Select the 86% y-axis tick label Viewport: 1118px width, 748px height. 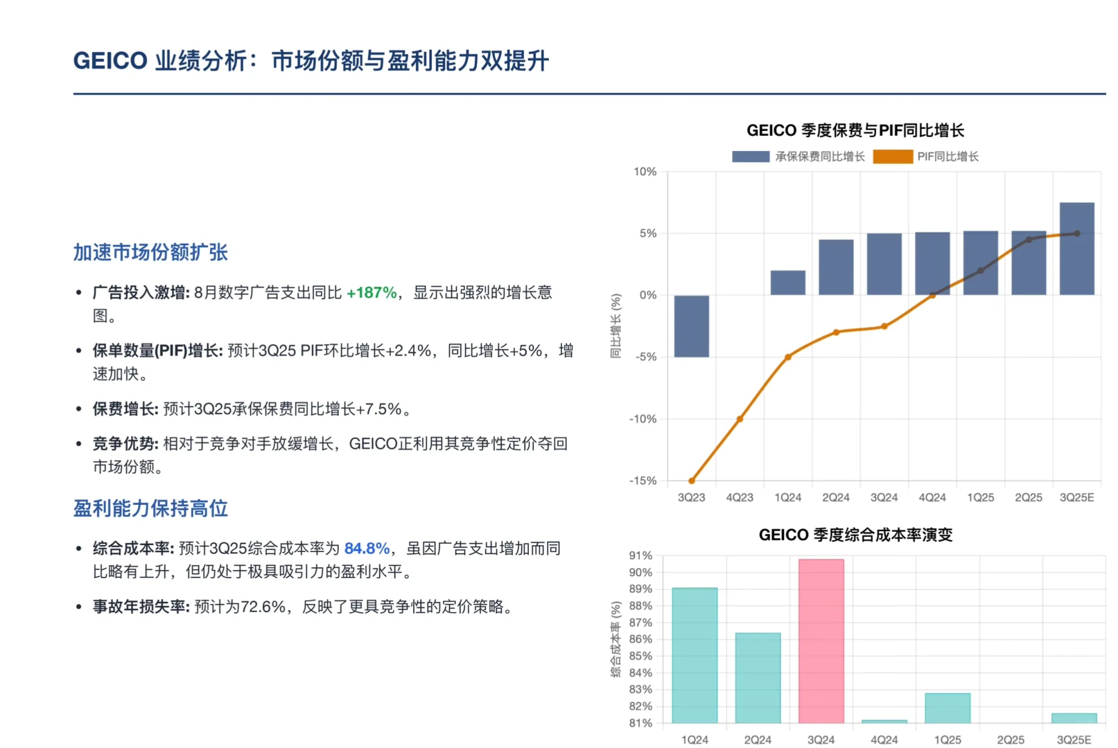[x=640, y=639]
